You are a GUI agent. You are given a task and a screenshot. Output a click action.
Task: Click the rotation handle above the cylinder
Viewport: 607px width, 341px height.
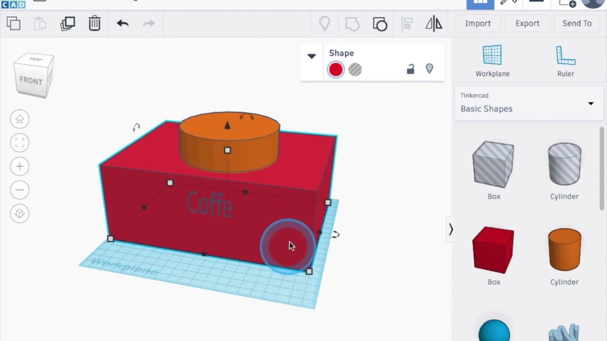[x=247, y=116]
